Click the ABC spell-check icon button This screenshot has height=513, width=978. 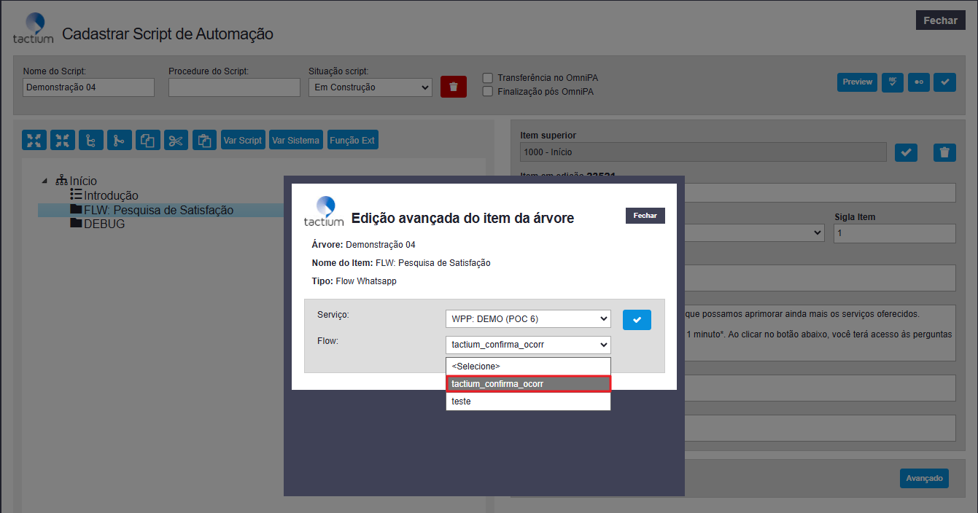(892, 82)
